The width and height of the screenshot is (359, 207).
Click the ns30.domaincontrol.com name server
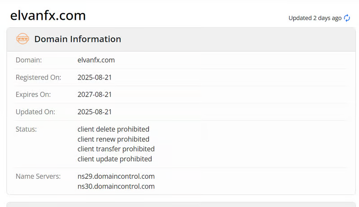[116, 186]
